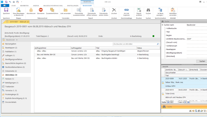
Task: Click the Stornieren icon
Action: (x=41, y=11)
